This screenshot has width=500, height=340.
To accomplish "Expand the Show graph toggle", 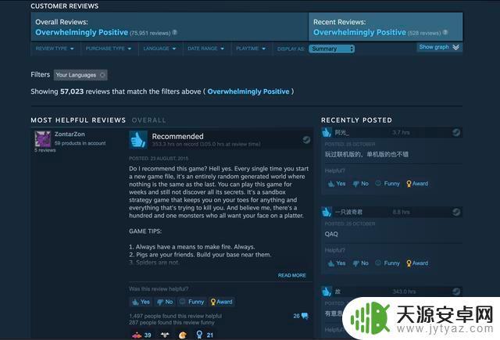I will pos(439,47).
